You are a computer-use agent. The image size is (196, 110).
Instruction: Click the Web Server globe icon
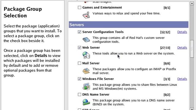(x=86, y=55)
